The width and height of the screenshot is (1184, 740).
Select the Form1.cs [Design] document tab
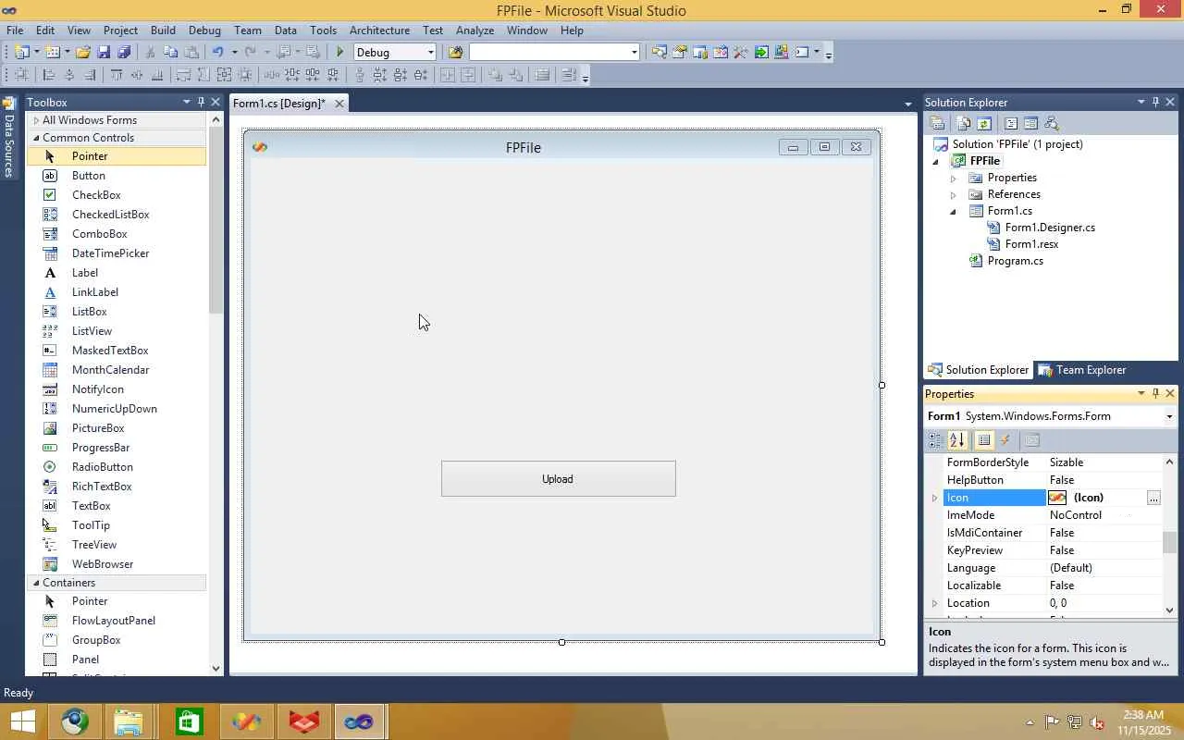[x=278, y=104]
